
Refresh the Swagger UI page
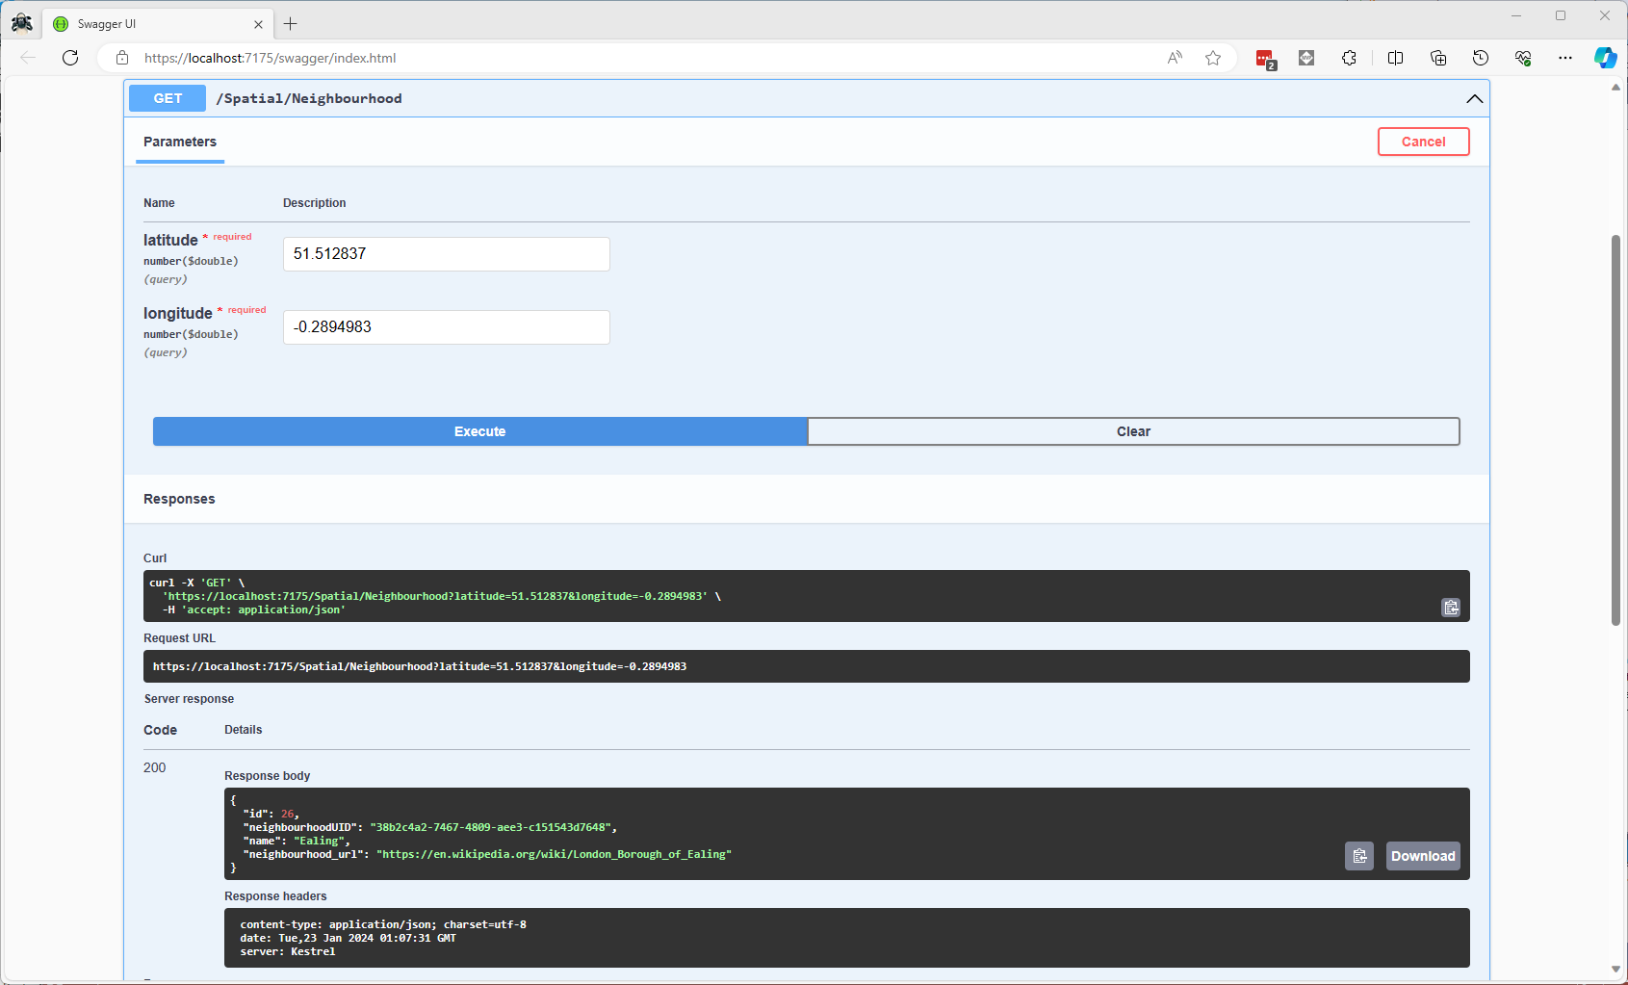70,58
